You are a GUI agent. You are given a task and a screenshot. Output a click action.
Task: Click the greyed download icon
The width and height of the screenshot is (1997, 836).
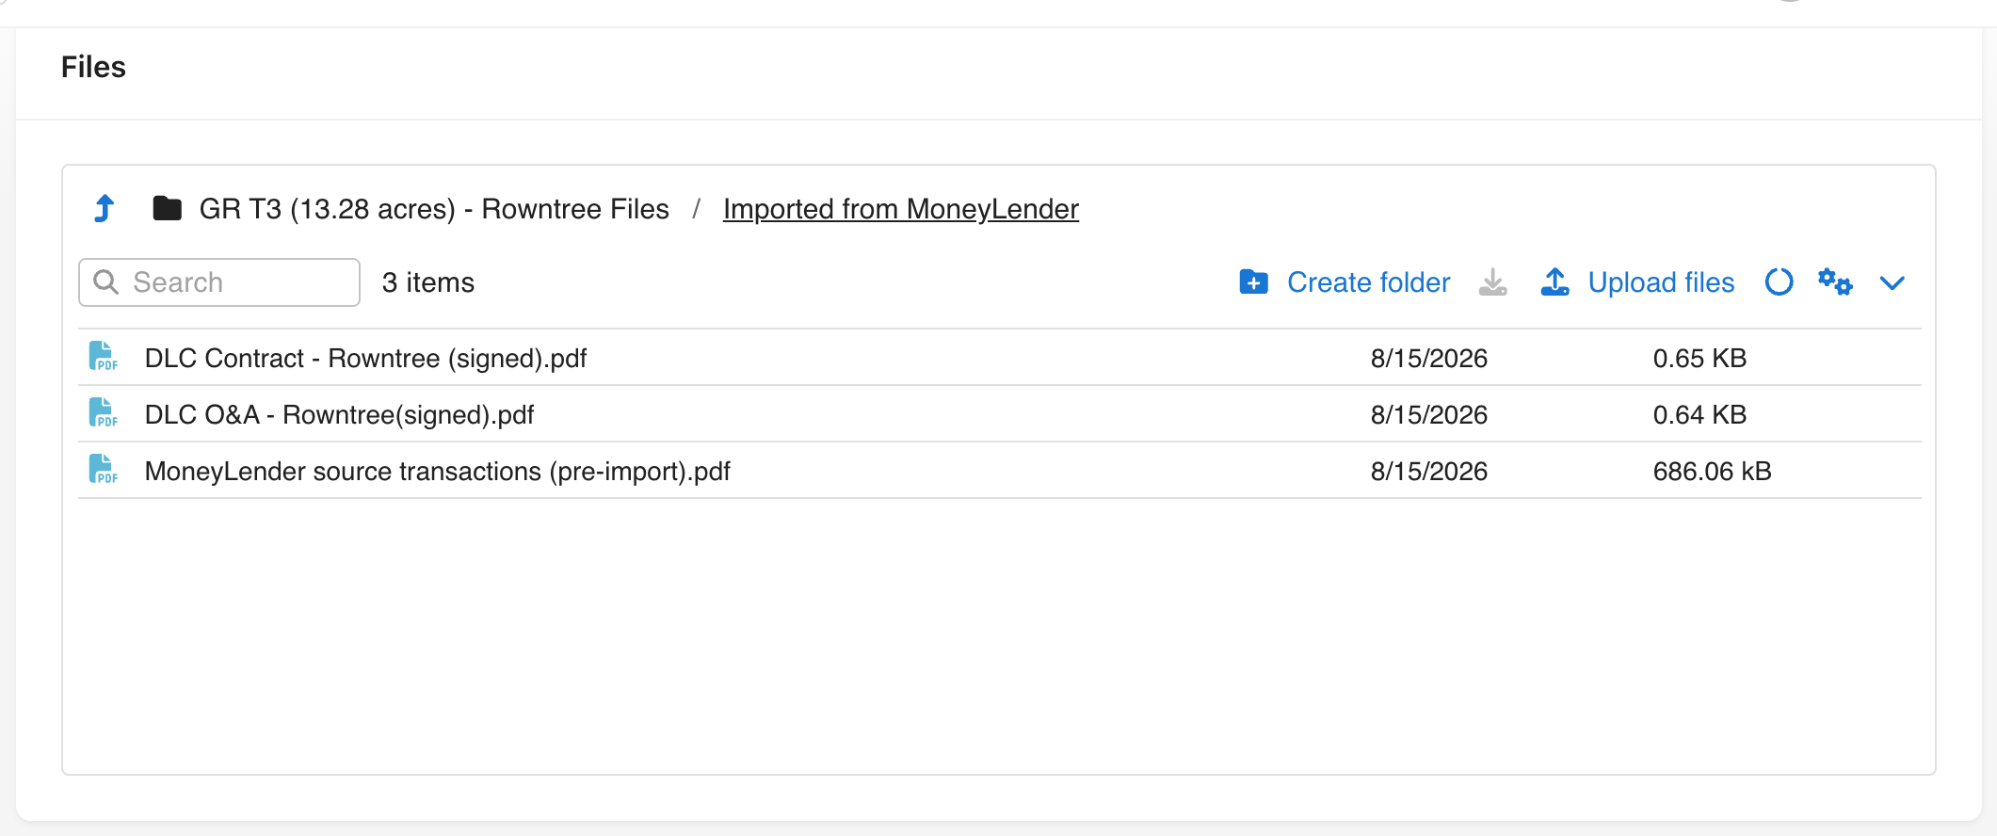click(x=1493, y=282)
